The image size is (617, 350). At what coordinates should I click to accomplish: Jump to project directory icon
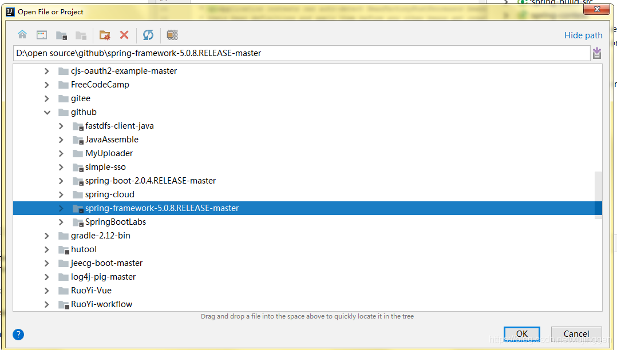tap(61, 35)
